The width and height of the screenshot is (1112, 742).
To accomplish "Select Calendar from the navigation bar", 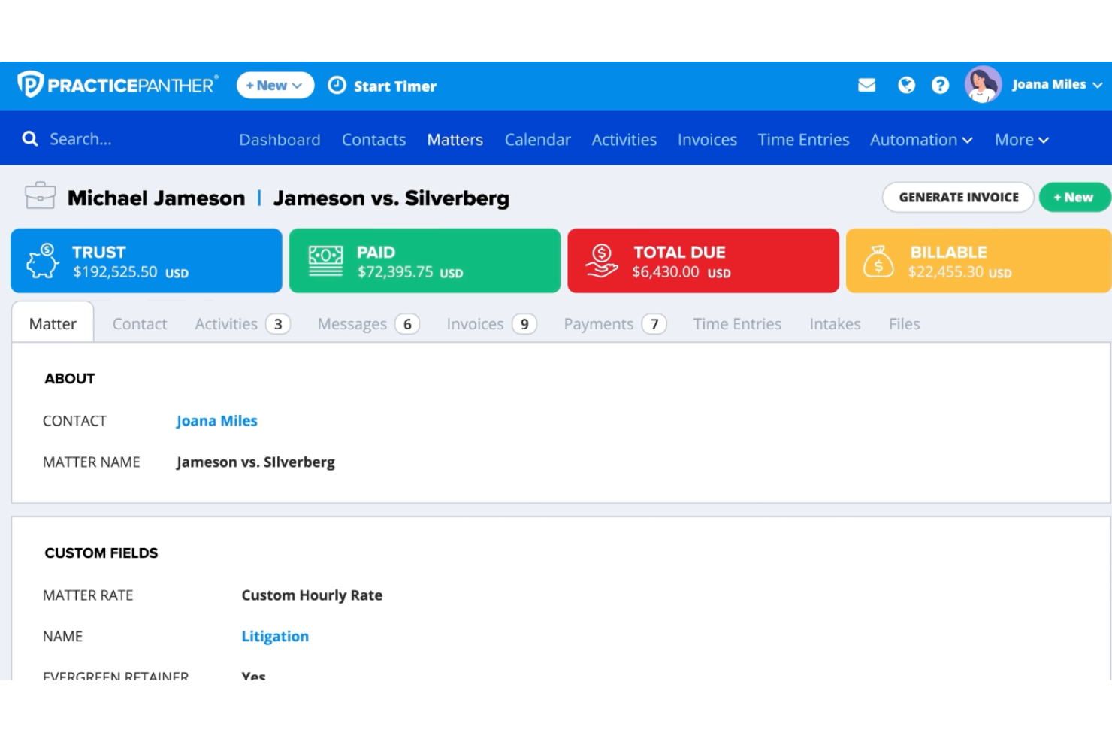I will (x=537, y=139).
